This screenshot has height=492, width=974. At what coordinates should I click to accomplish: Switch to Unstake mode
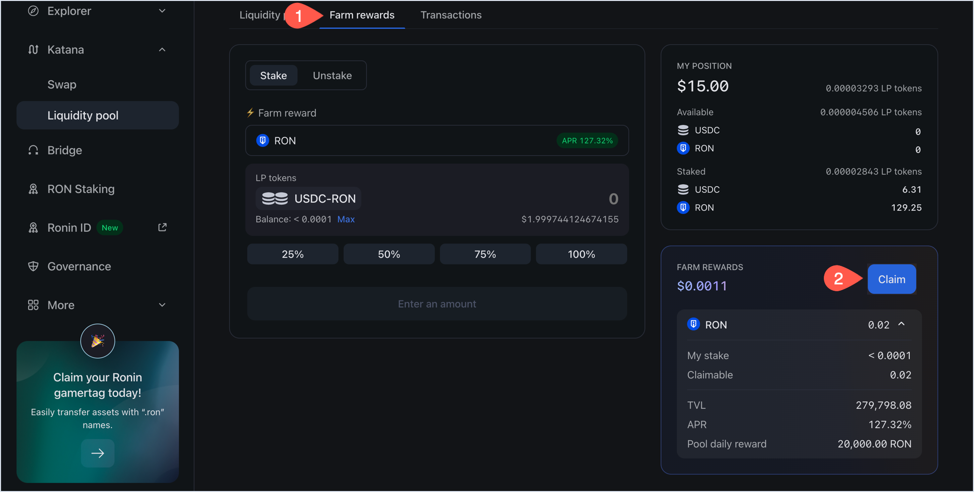click(332, 75)
